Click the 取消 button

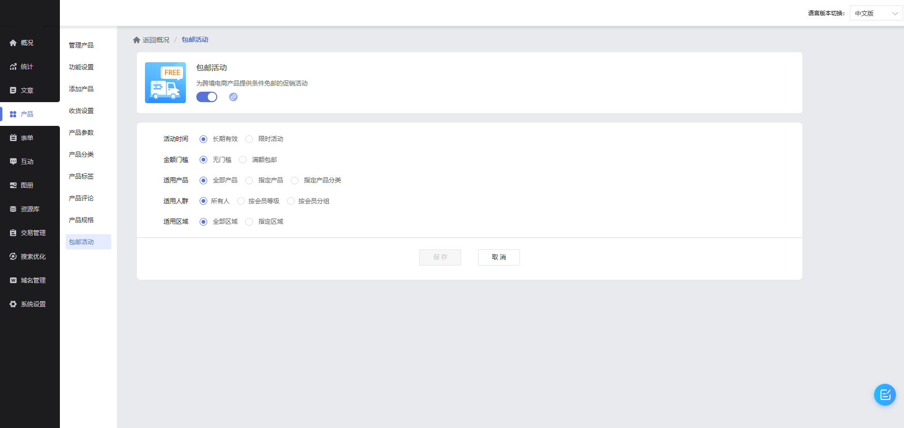(x=499, y=257)
